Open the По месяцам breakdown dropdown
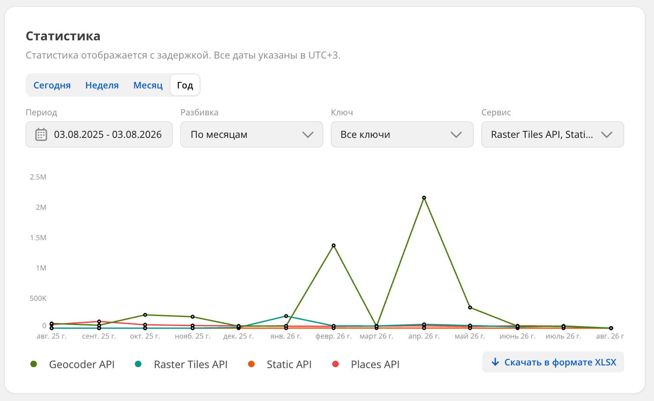 (252, 134)
